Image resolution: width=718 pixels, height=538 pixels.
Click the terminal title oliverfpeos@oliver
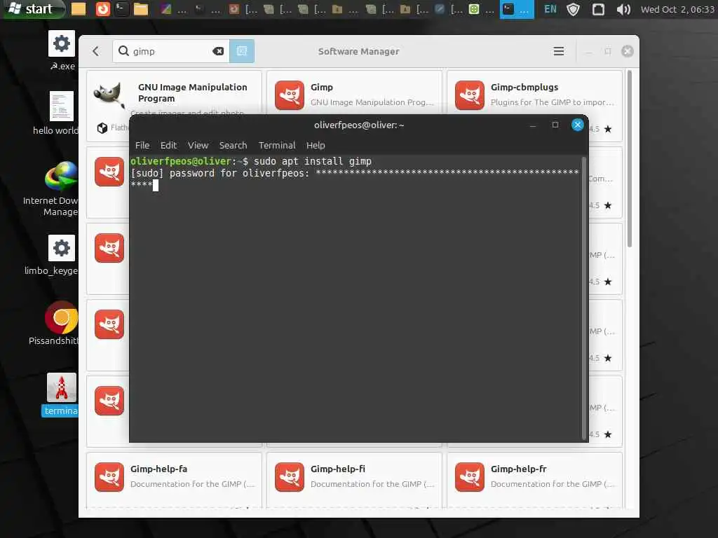[359, 125]
